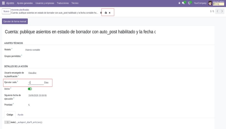This screenshot has width=226, height=129.
Task: Click the Nuevo button
Action: [6, 11]
